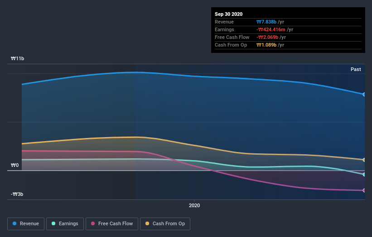Click the pink Free Cash Flow endpoint marker

364,190
